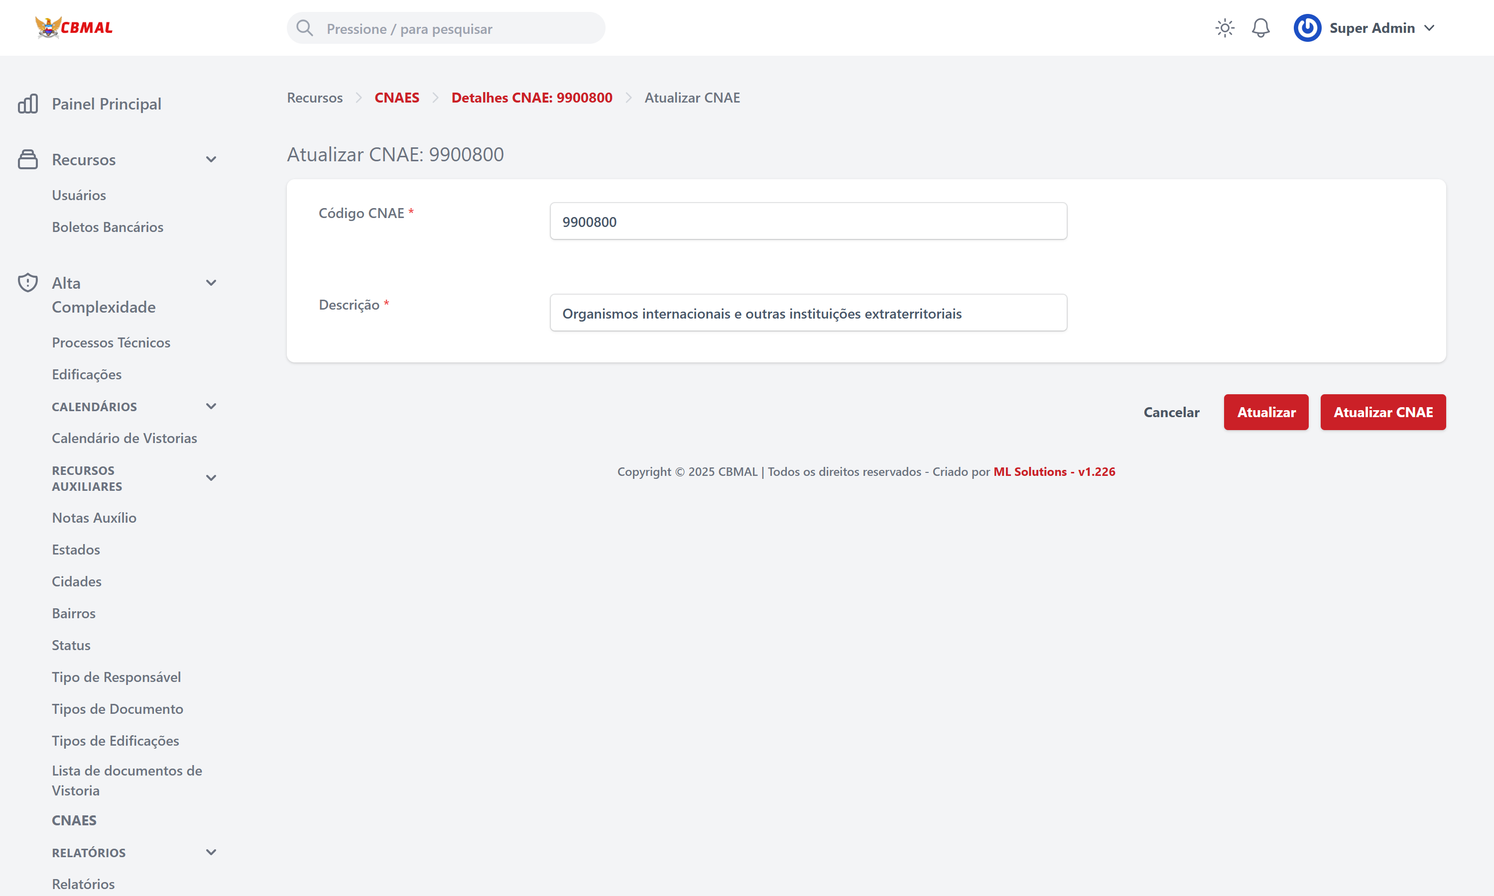Collapse the Alta Complexidade section
The height and width of the screenshot is (896, 1494).
[x=211, y=283]
